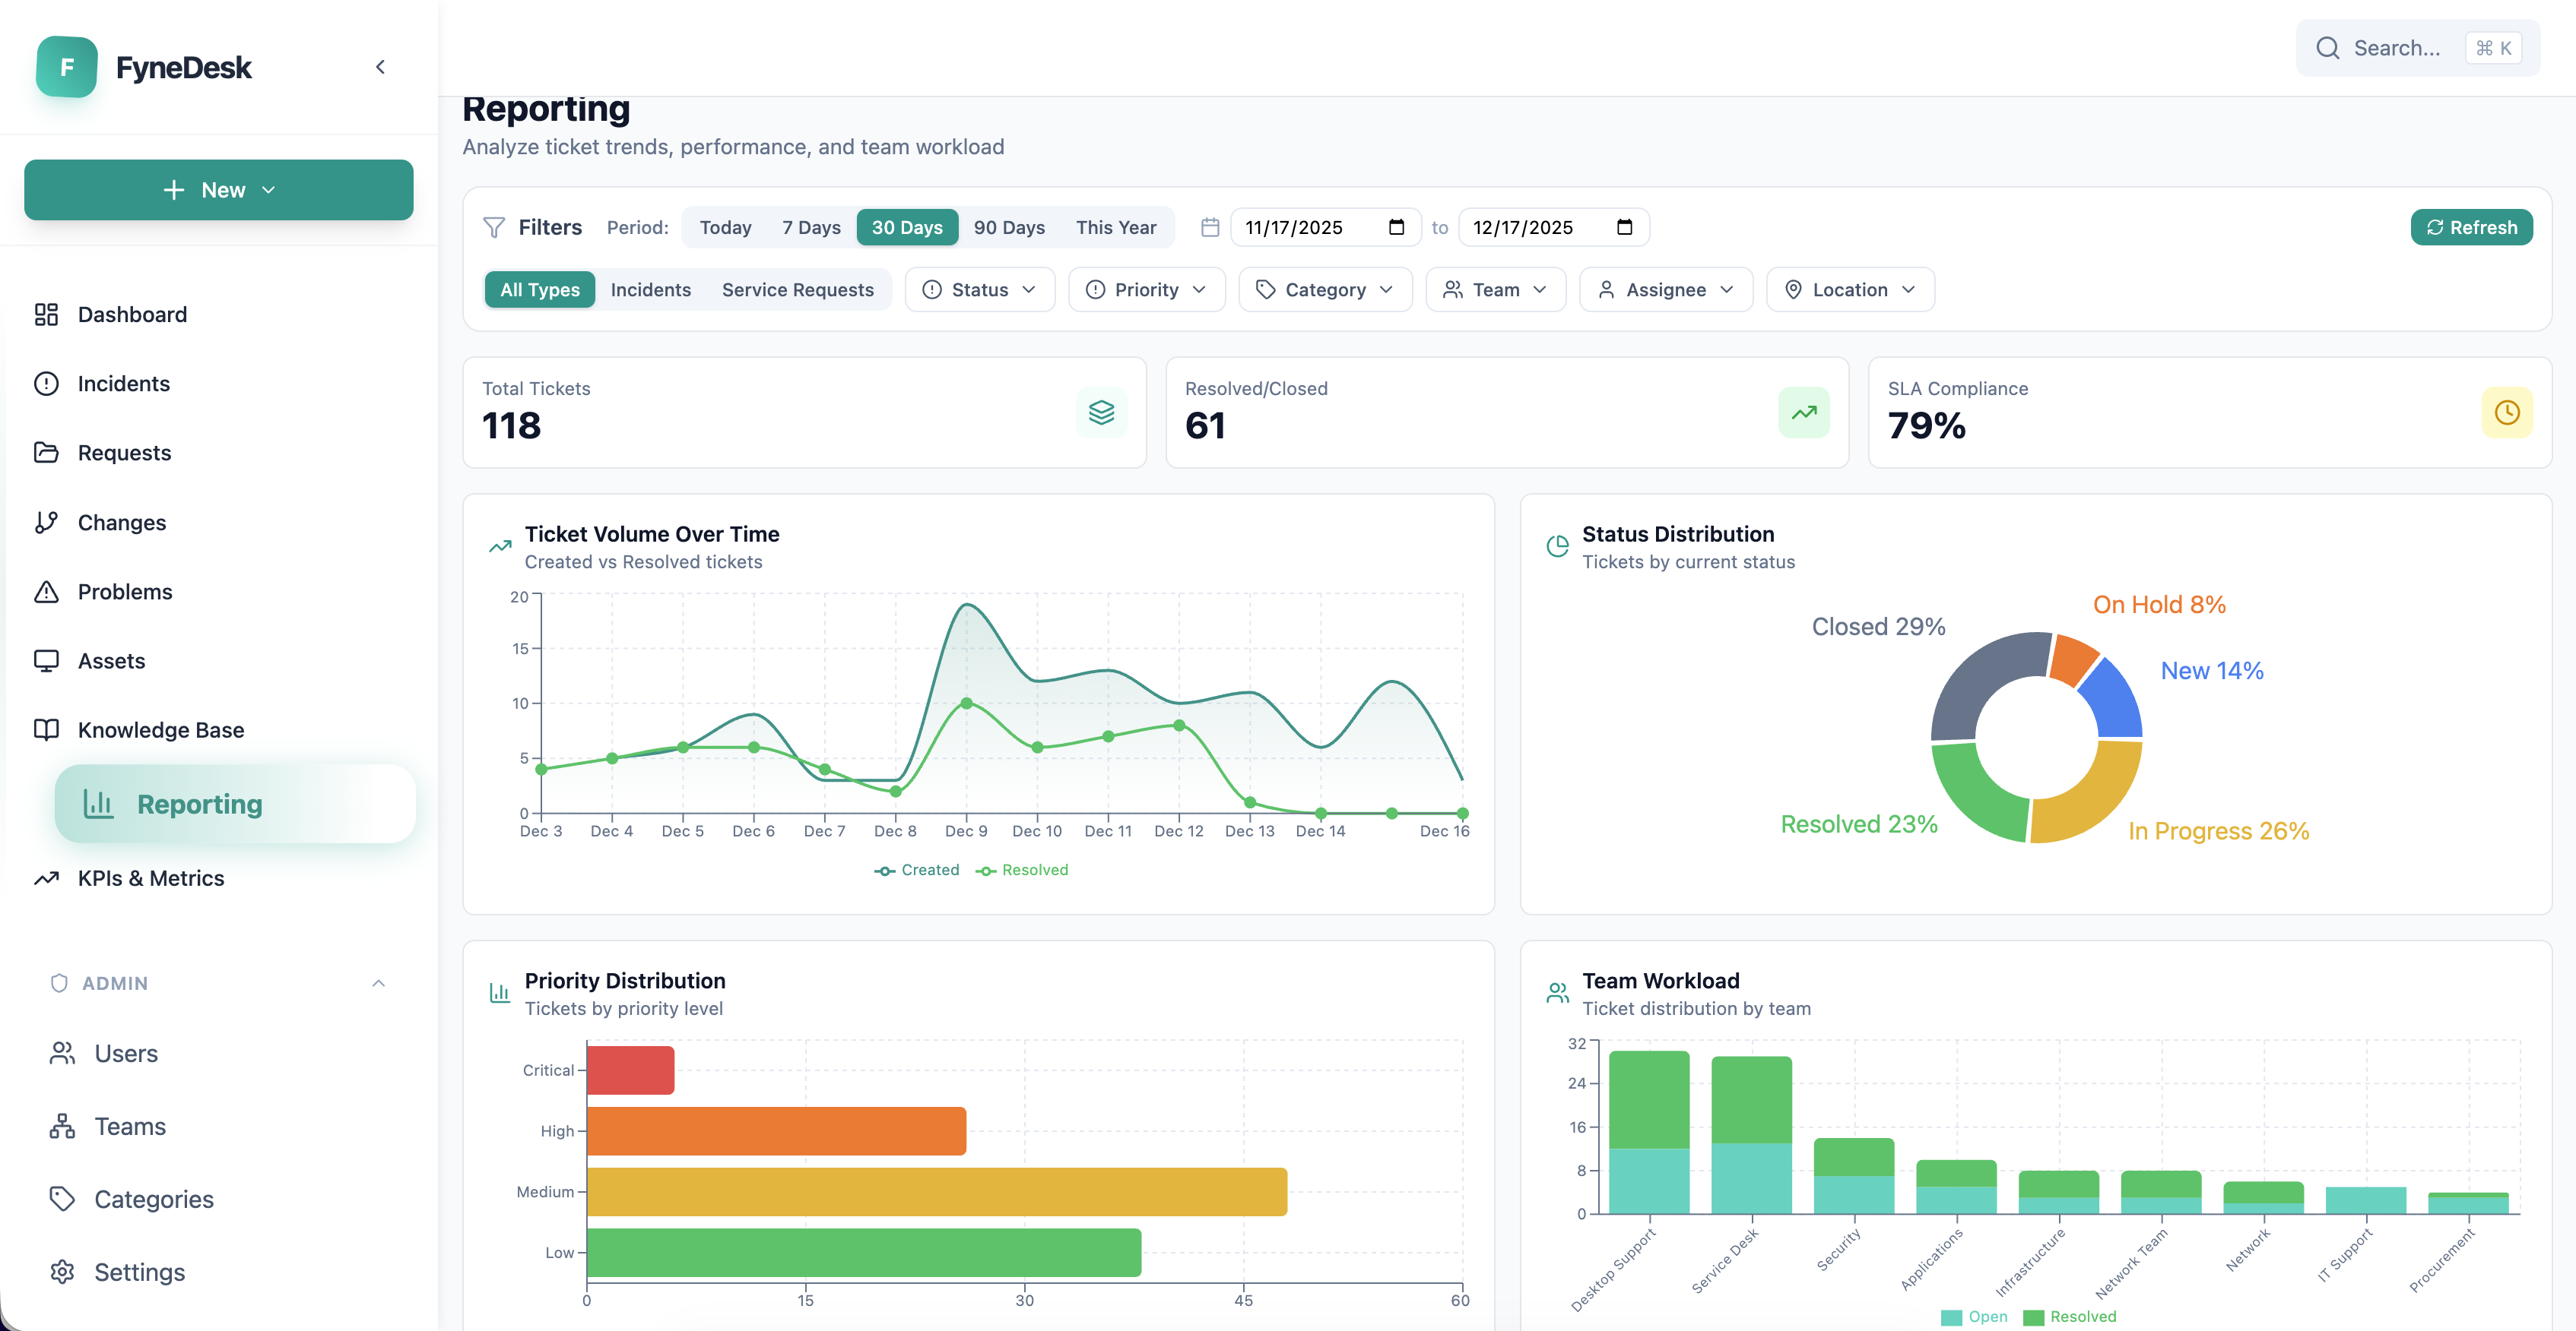The image size is (2576, 1331).
Task: Select the 7 Days period option
Action: 811,228
